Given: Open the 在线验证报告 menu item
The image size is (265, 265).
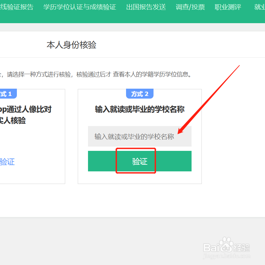Looking at the screenshot, I should point(17,7).
